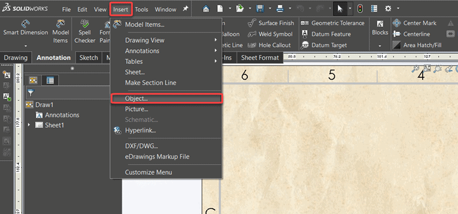Click the pin icon next to the Window menu
Image resolution: width=458 pixels, height=214 pixels.
tap(185, 9)
